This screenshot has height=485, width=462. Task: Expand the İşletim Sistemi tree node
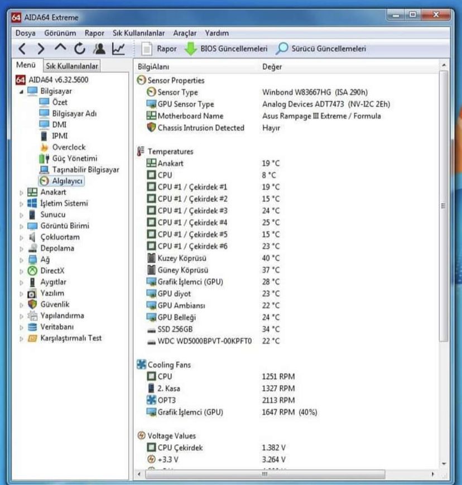[21, 204]
